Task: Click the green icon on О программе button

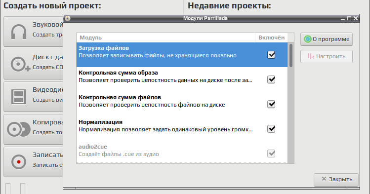Action: (x=307, y=39)
